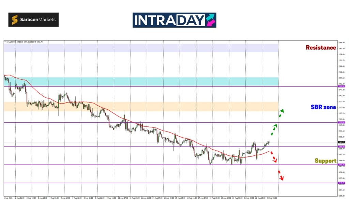Viewport: 349px width, 200px height.
Task: Click the 1950.00 purple price level tag
Action: (341, 87)
